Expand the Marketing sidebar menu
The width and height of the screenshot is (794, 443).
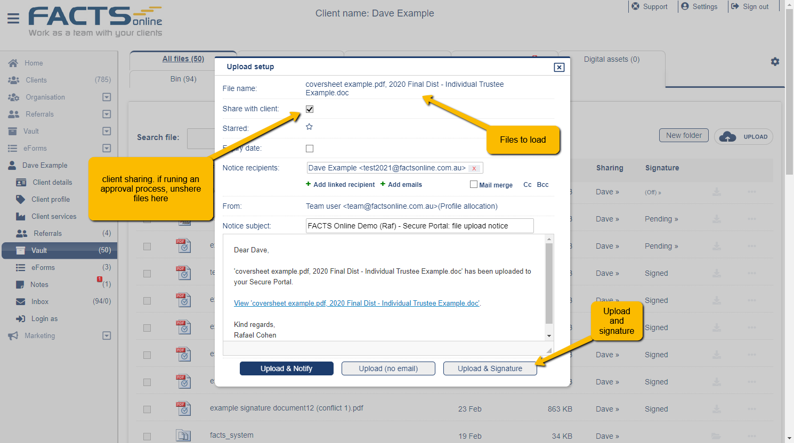point(107,335)
